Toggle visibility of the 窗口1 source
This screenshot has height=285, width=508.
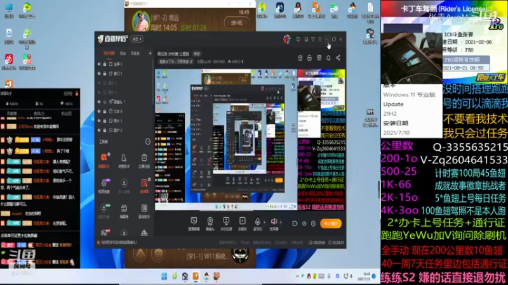(x=99, y=73)
